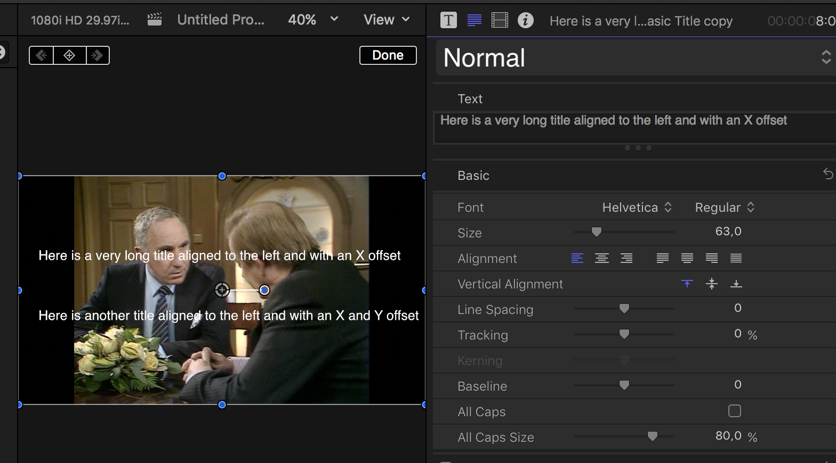Click the Basic section header

(473, 176)
